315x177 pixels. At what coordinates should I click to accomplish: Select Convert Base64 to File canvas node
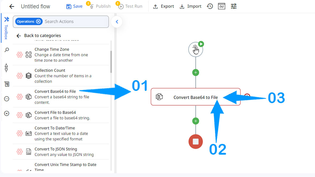[x=195, y=97]
